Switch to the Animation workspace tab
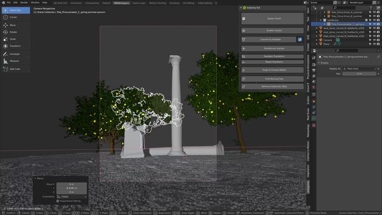382x215 pixels. pyautogui.click(x=76, y=3)
